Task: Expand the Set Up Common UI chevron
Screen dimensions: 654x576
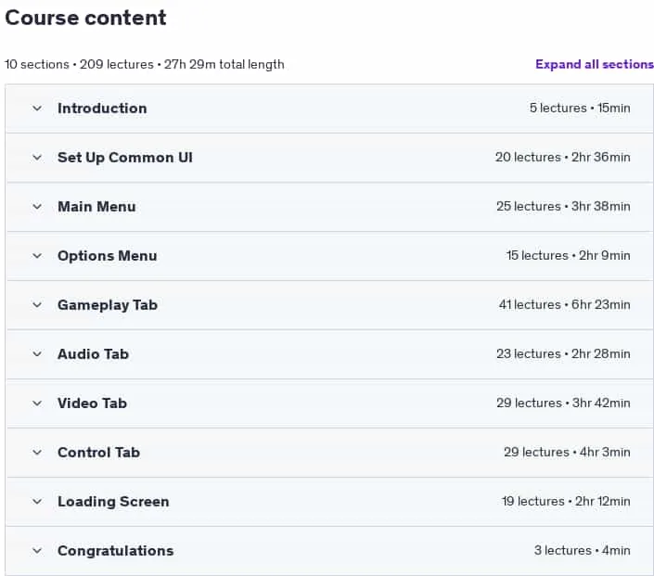Action: [x=37, y=158]
